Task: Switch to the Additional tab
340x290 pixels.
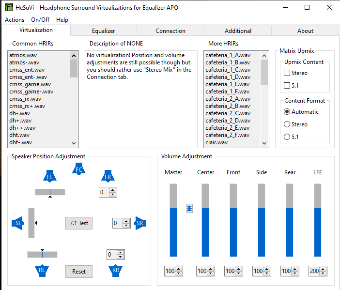Action: pos(238,31)
